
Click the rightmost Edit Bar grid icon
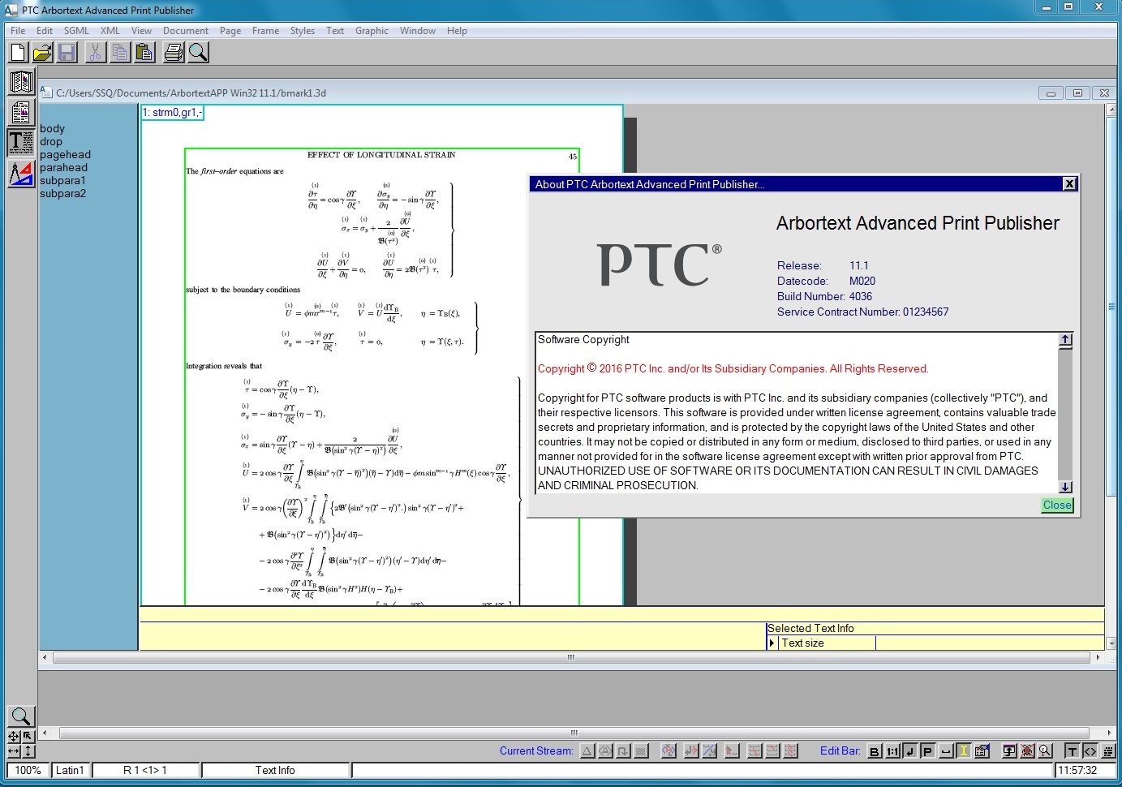(1108, 751)
